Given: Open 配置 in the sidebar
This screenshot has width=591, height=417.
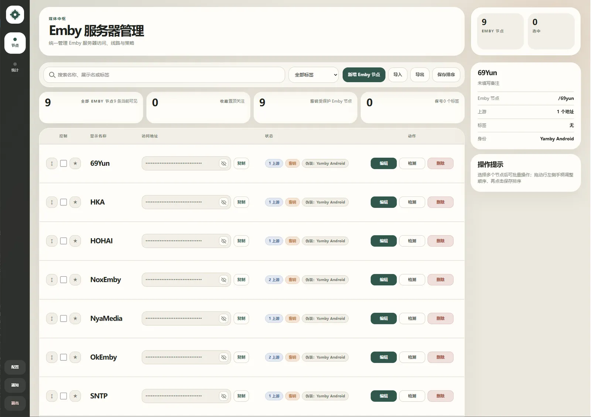Looking at the screenshot, I should click(x=15, y=367).
